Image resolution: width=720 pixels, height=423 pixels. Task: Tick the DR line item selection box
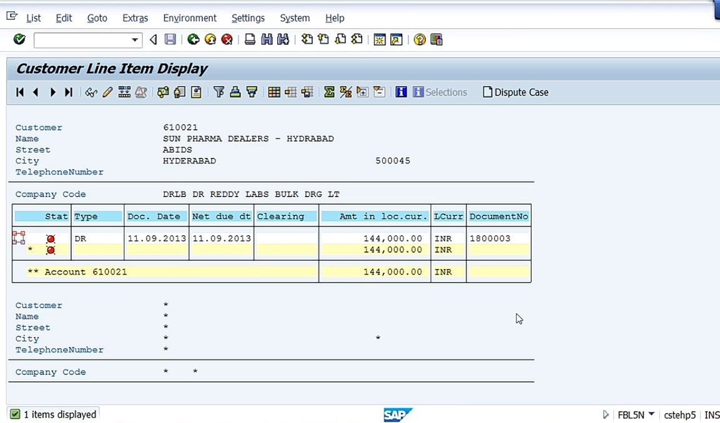[x=18, y=238]
